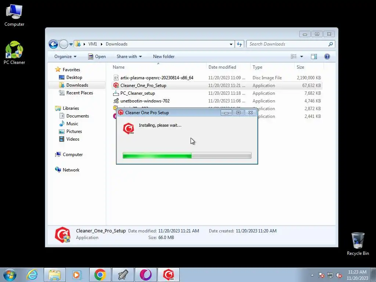Switch to the purple ring app in taskbar
Image resolution: width=376 pixels, height=282 pixels.
coord(146,275)
